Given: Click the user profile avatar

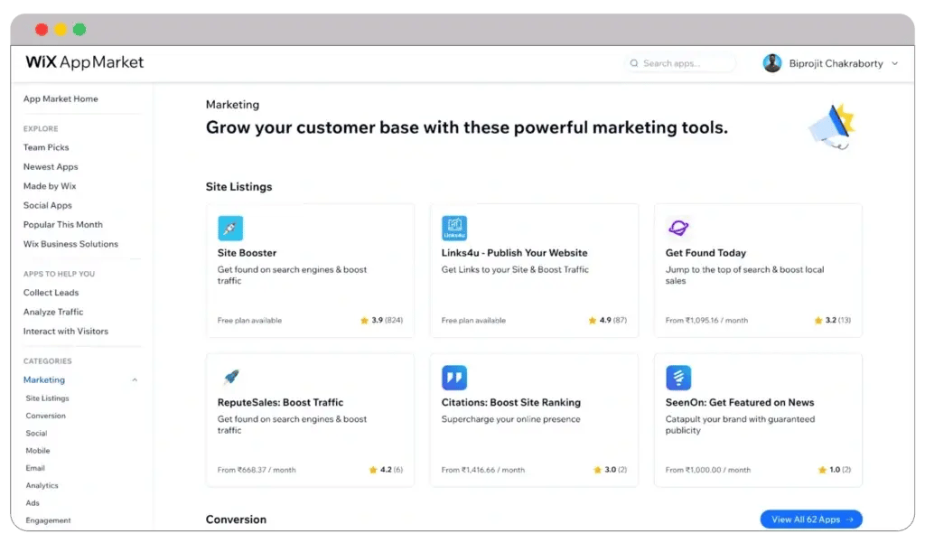Looking at the screenshot, I should pyautogui.click(x=772, y=63).
